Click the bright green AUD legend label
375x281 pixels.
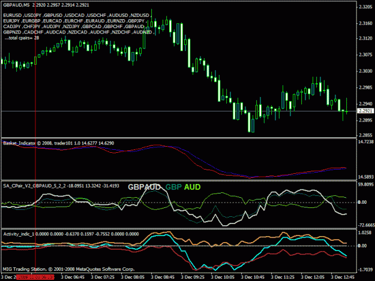tap(192, 187)
